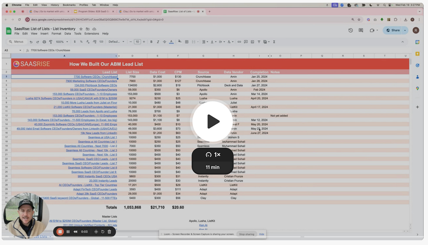Delete the Loom recording
Image resolution: width=428 pixels, height=245 pixels.
109,232
